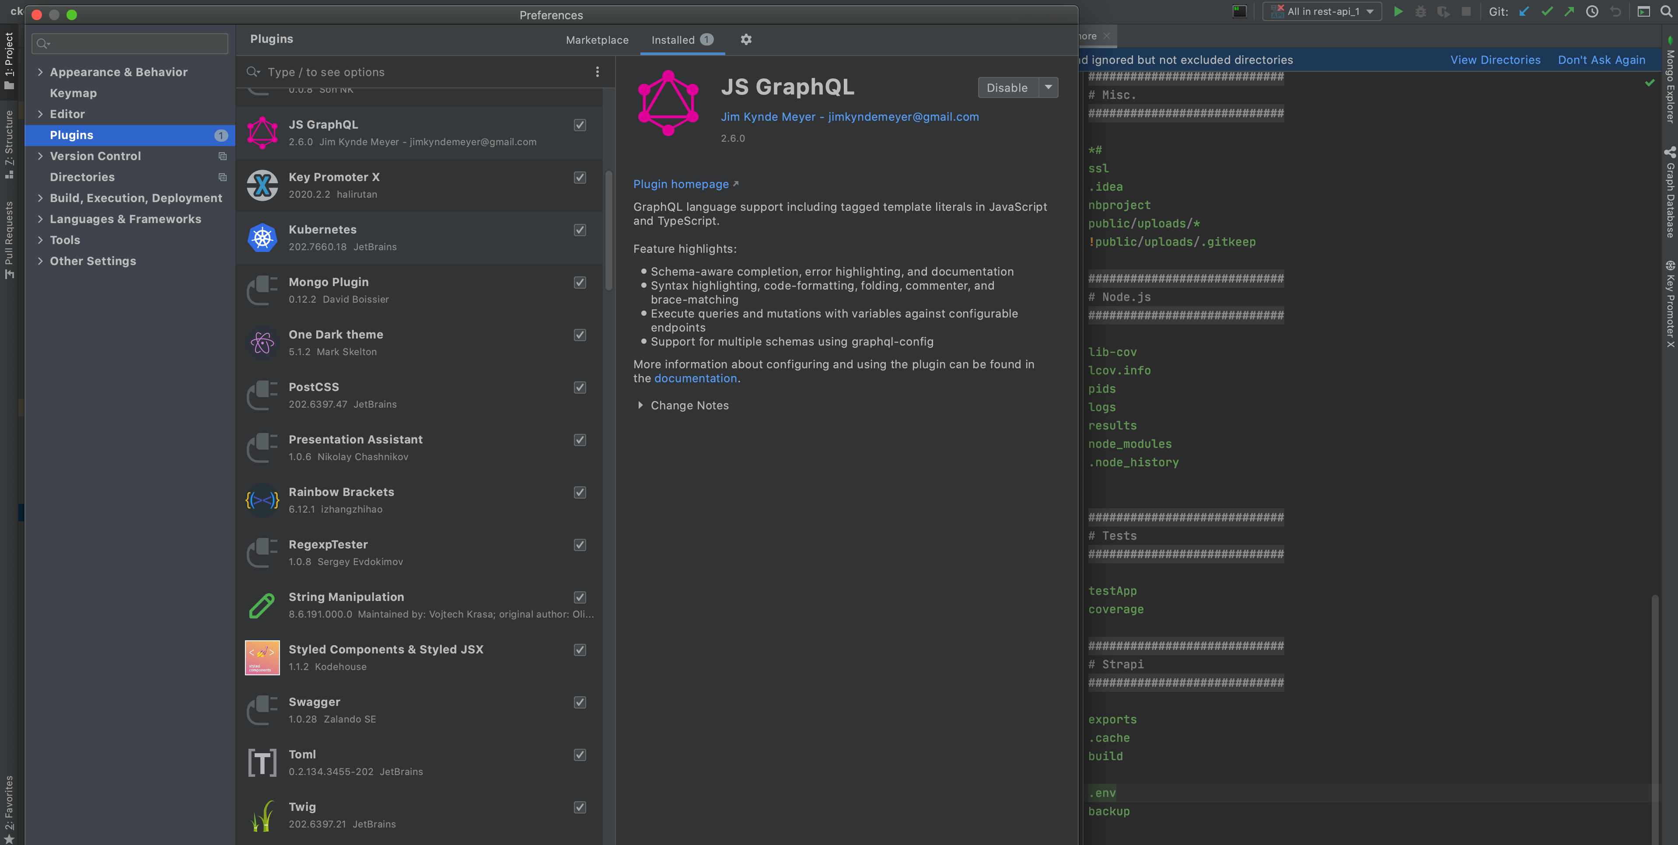Image resolution: width=1678 pixels, height=845 pixels.
Task: Open Git history clock icon
Action: tap(1592, 12)
